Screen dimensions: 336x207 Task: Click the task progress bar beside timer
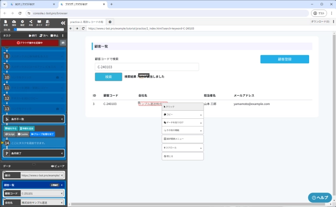click(39, 30)
